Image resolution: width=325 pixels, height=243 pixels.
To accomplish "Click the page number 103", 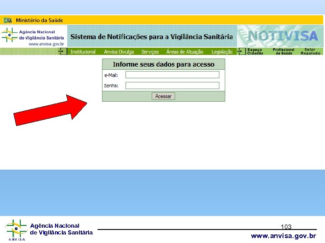I will coord(286,227).
